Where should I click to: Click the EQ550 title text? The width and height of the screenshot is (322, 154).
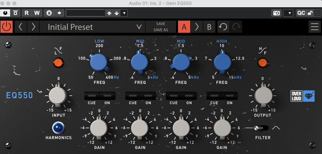click(19, 95)
